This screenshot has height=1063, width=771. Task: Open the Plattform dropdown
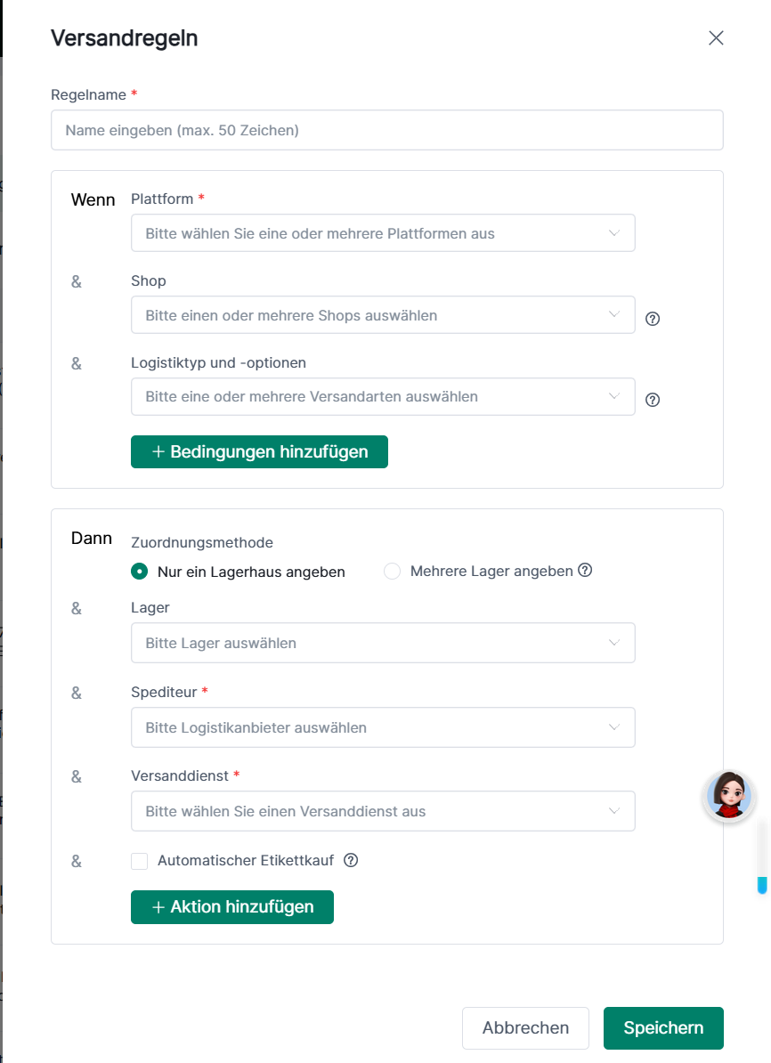point(383,233)
